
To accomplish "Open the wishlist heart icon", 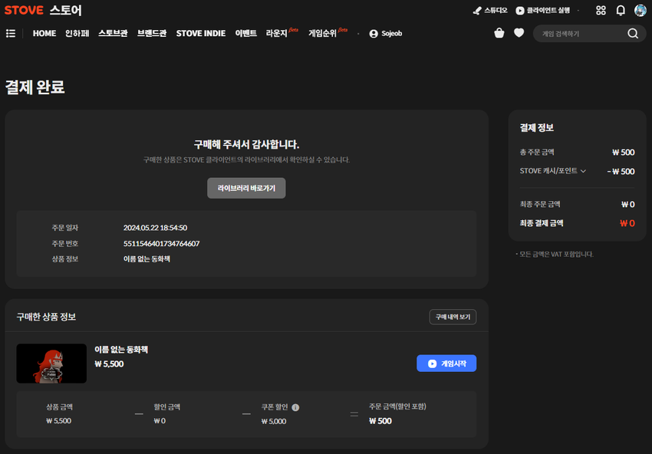I will [x=519, y=32].
